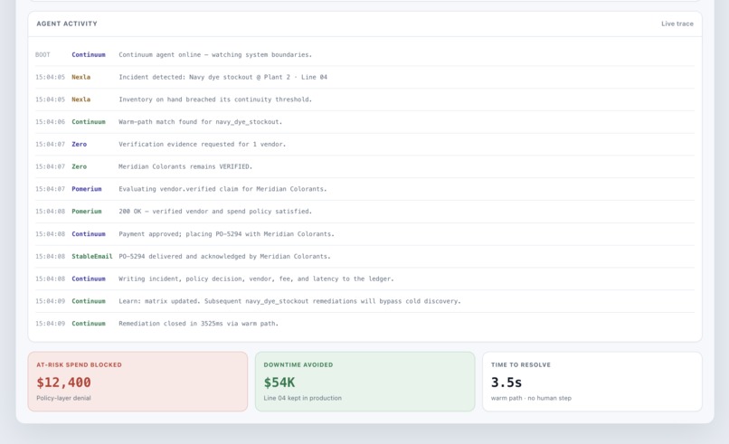Image resolution: width=729 pixels, height=444 pixels.
Task: Select 'PO-5294 delivered and acknowledged' message
Action: pos(224,256)
